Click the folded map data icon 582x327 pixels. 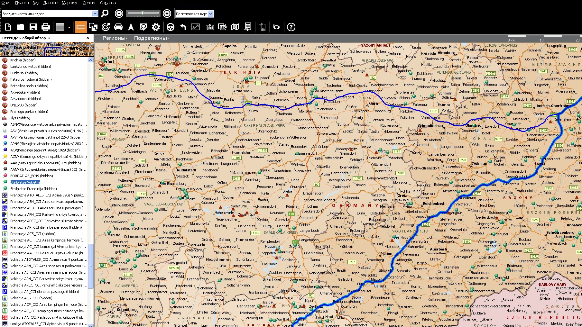pyautogui.click(x=235, y=27)
